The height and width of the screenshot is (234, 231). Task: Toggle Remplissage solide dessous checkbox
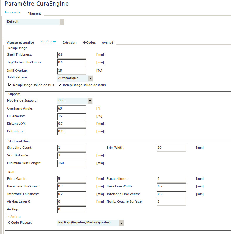pos(60,85)
